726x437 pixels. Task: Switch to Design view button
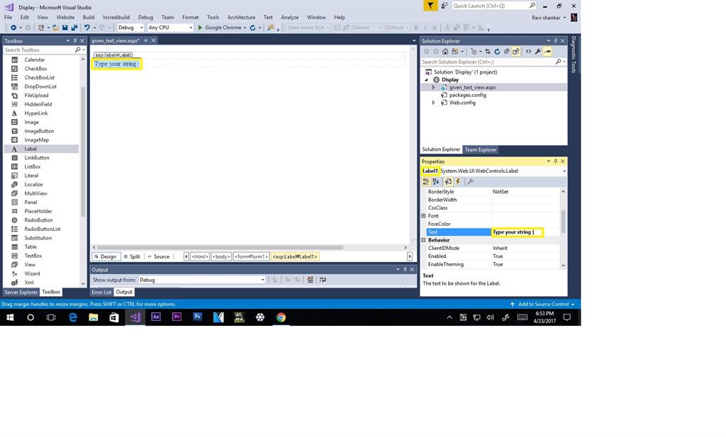(106, 256)
